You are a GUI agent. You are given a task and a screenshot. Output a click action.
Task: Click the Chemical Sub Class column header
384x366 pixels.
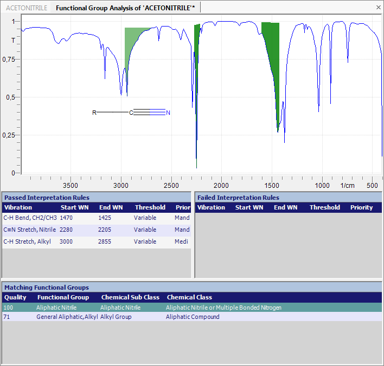(130, 297)
